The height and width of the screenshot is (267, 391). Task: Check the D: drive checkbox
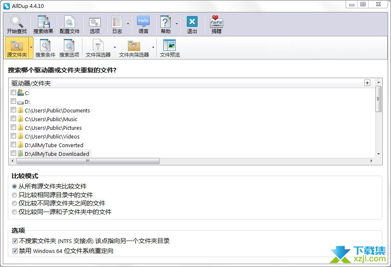pos(14,101)
